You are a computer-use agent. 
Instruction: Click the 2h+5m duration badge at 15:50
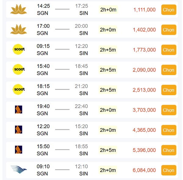pyautogui.click(x=108, y=150)
